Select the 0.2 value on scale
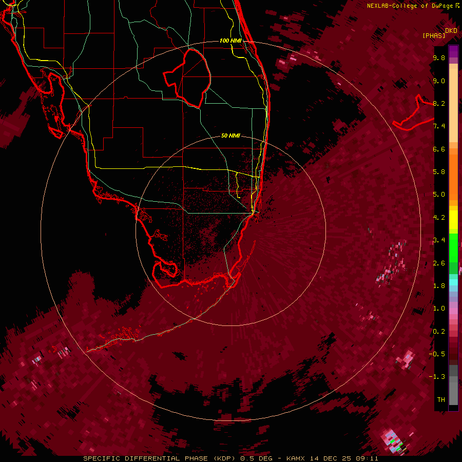The height and width of the screenshot is (462, 462). [439, 332]
